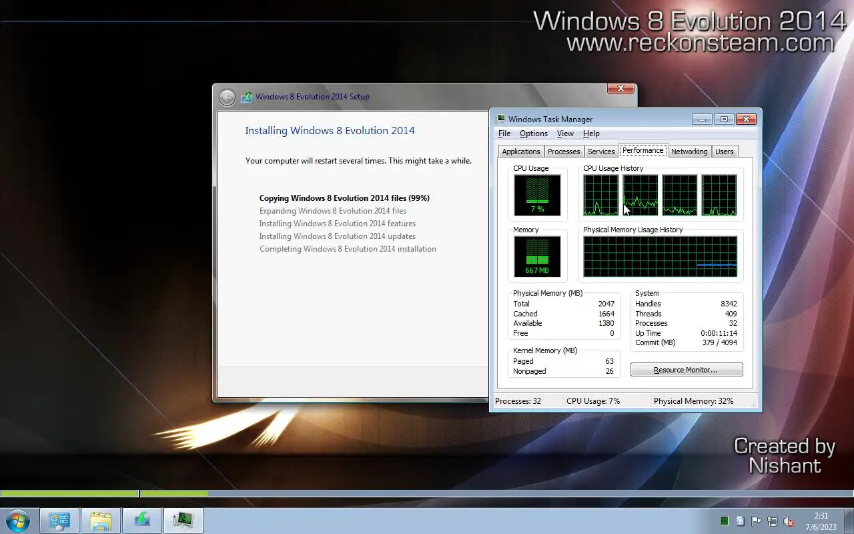Click the CPU Usage 7% gauge
The width and height of the screenshot is (854, 534).
coord(537,195)
